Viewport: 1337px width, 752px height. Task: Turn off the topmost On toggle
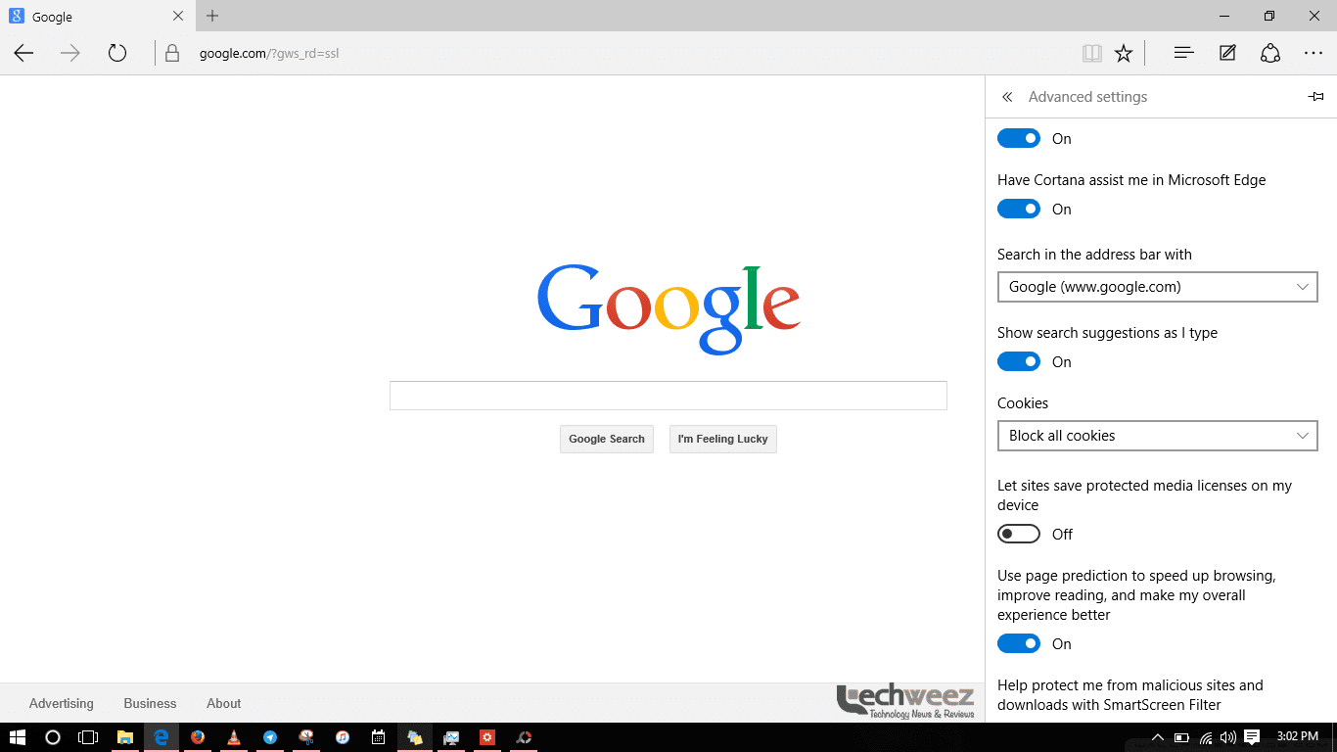point(1019,138)
